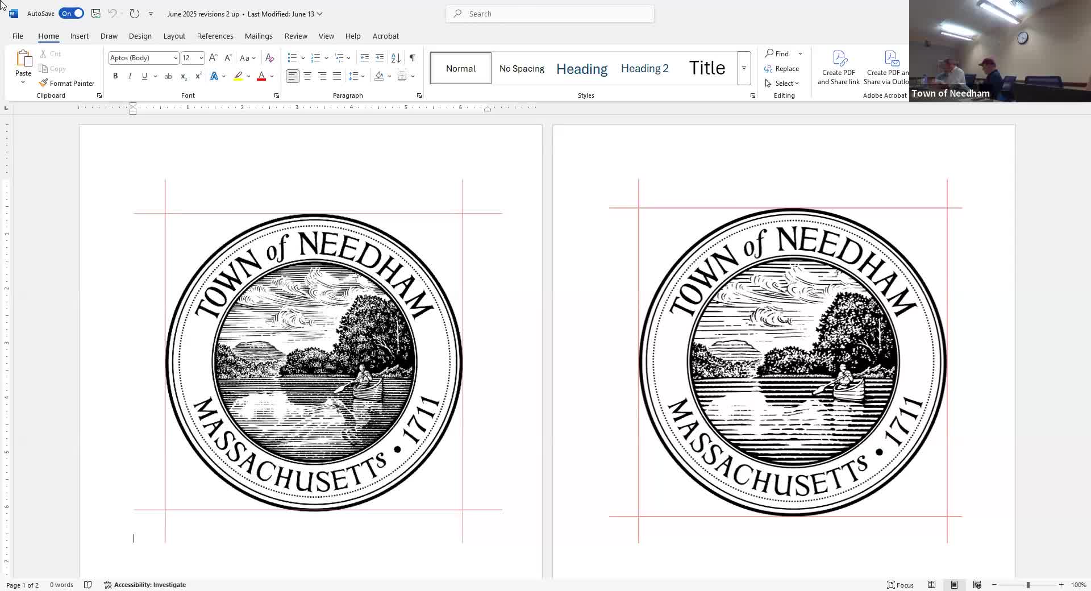The image size is (1091, 591).
Task: Toggle bold formatting
Action: 115,76
